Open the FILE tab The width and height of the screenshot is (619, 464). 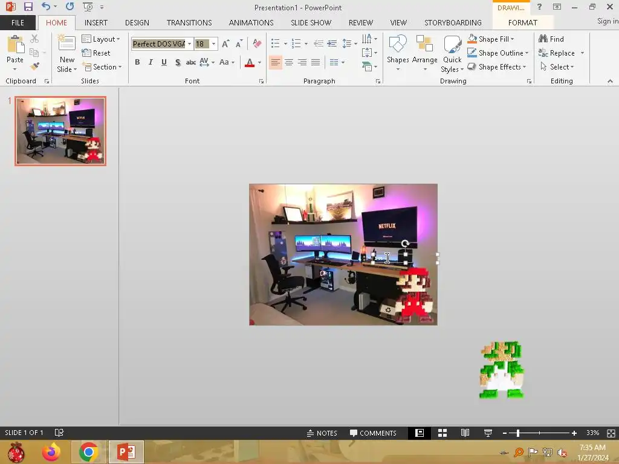[x=18, y=22]
